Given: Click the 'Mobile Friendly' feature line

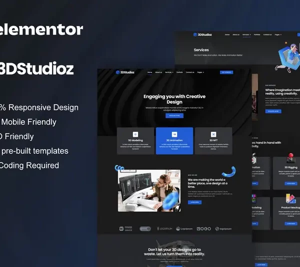Looking at the screenshot, I should tap(28, 122).
